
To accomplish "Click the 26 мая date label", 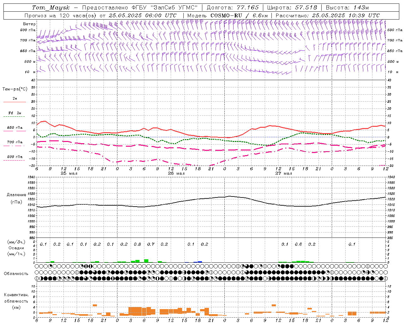I will pyautogui.click(x=176, y=173).
